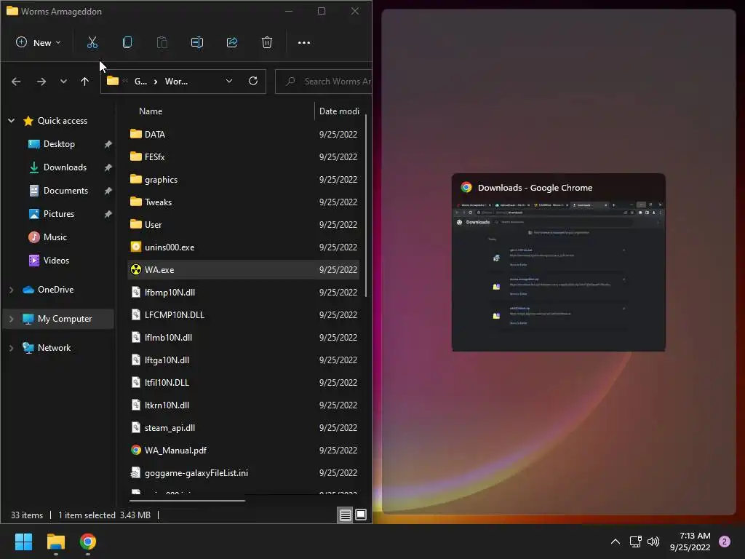
Task: Click the horizontal scrollbar under file list
Action: point(187,501)
